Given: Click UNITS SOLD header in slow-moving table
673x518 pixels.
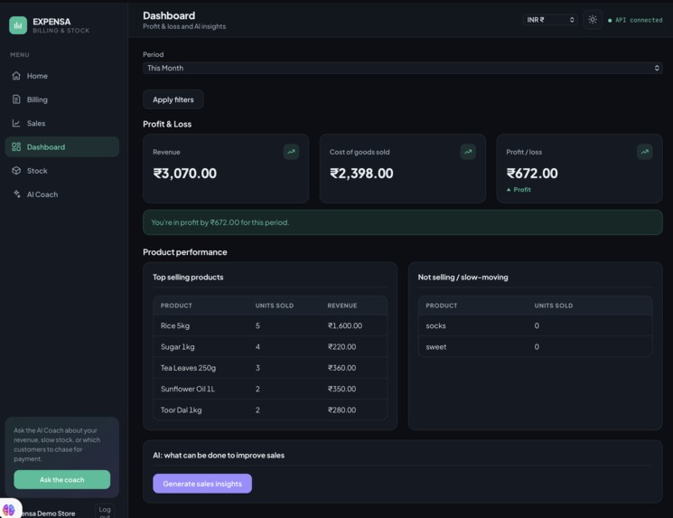Looking at the screenshot, I should [553, 306].
